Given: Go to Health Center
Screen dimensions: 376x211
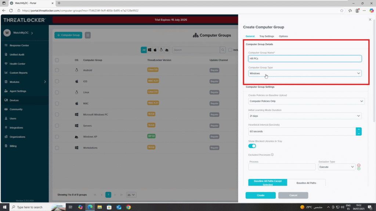Looking at the screenshot, I should click(17, 64).
